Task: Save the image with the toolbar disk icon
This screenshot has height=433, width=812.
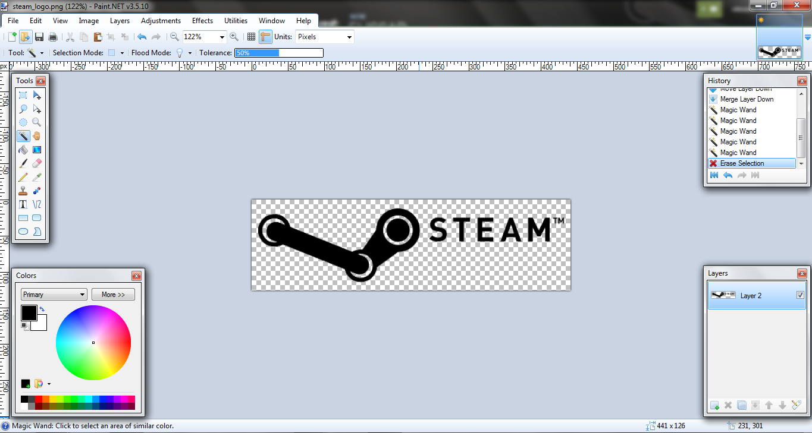Action: 39,37
